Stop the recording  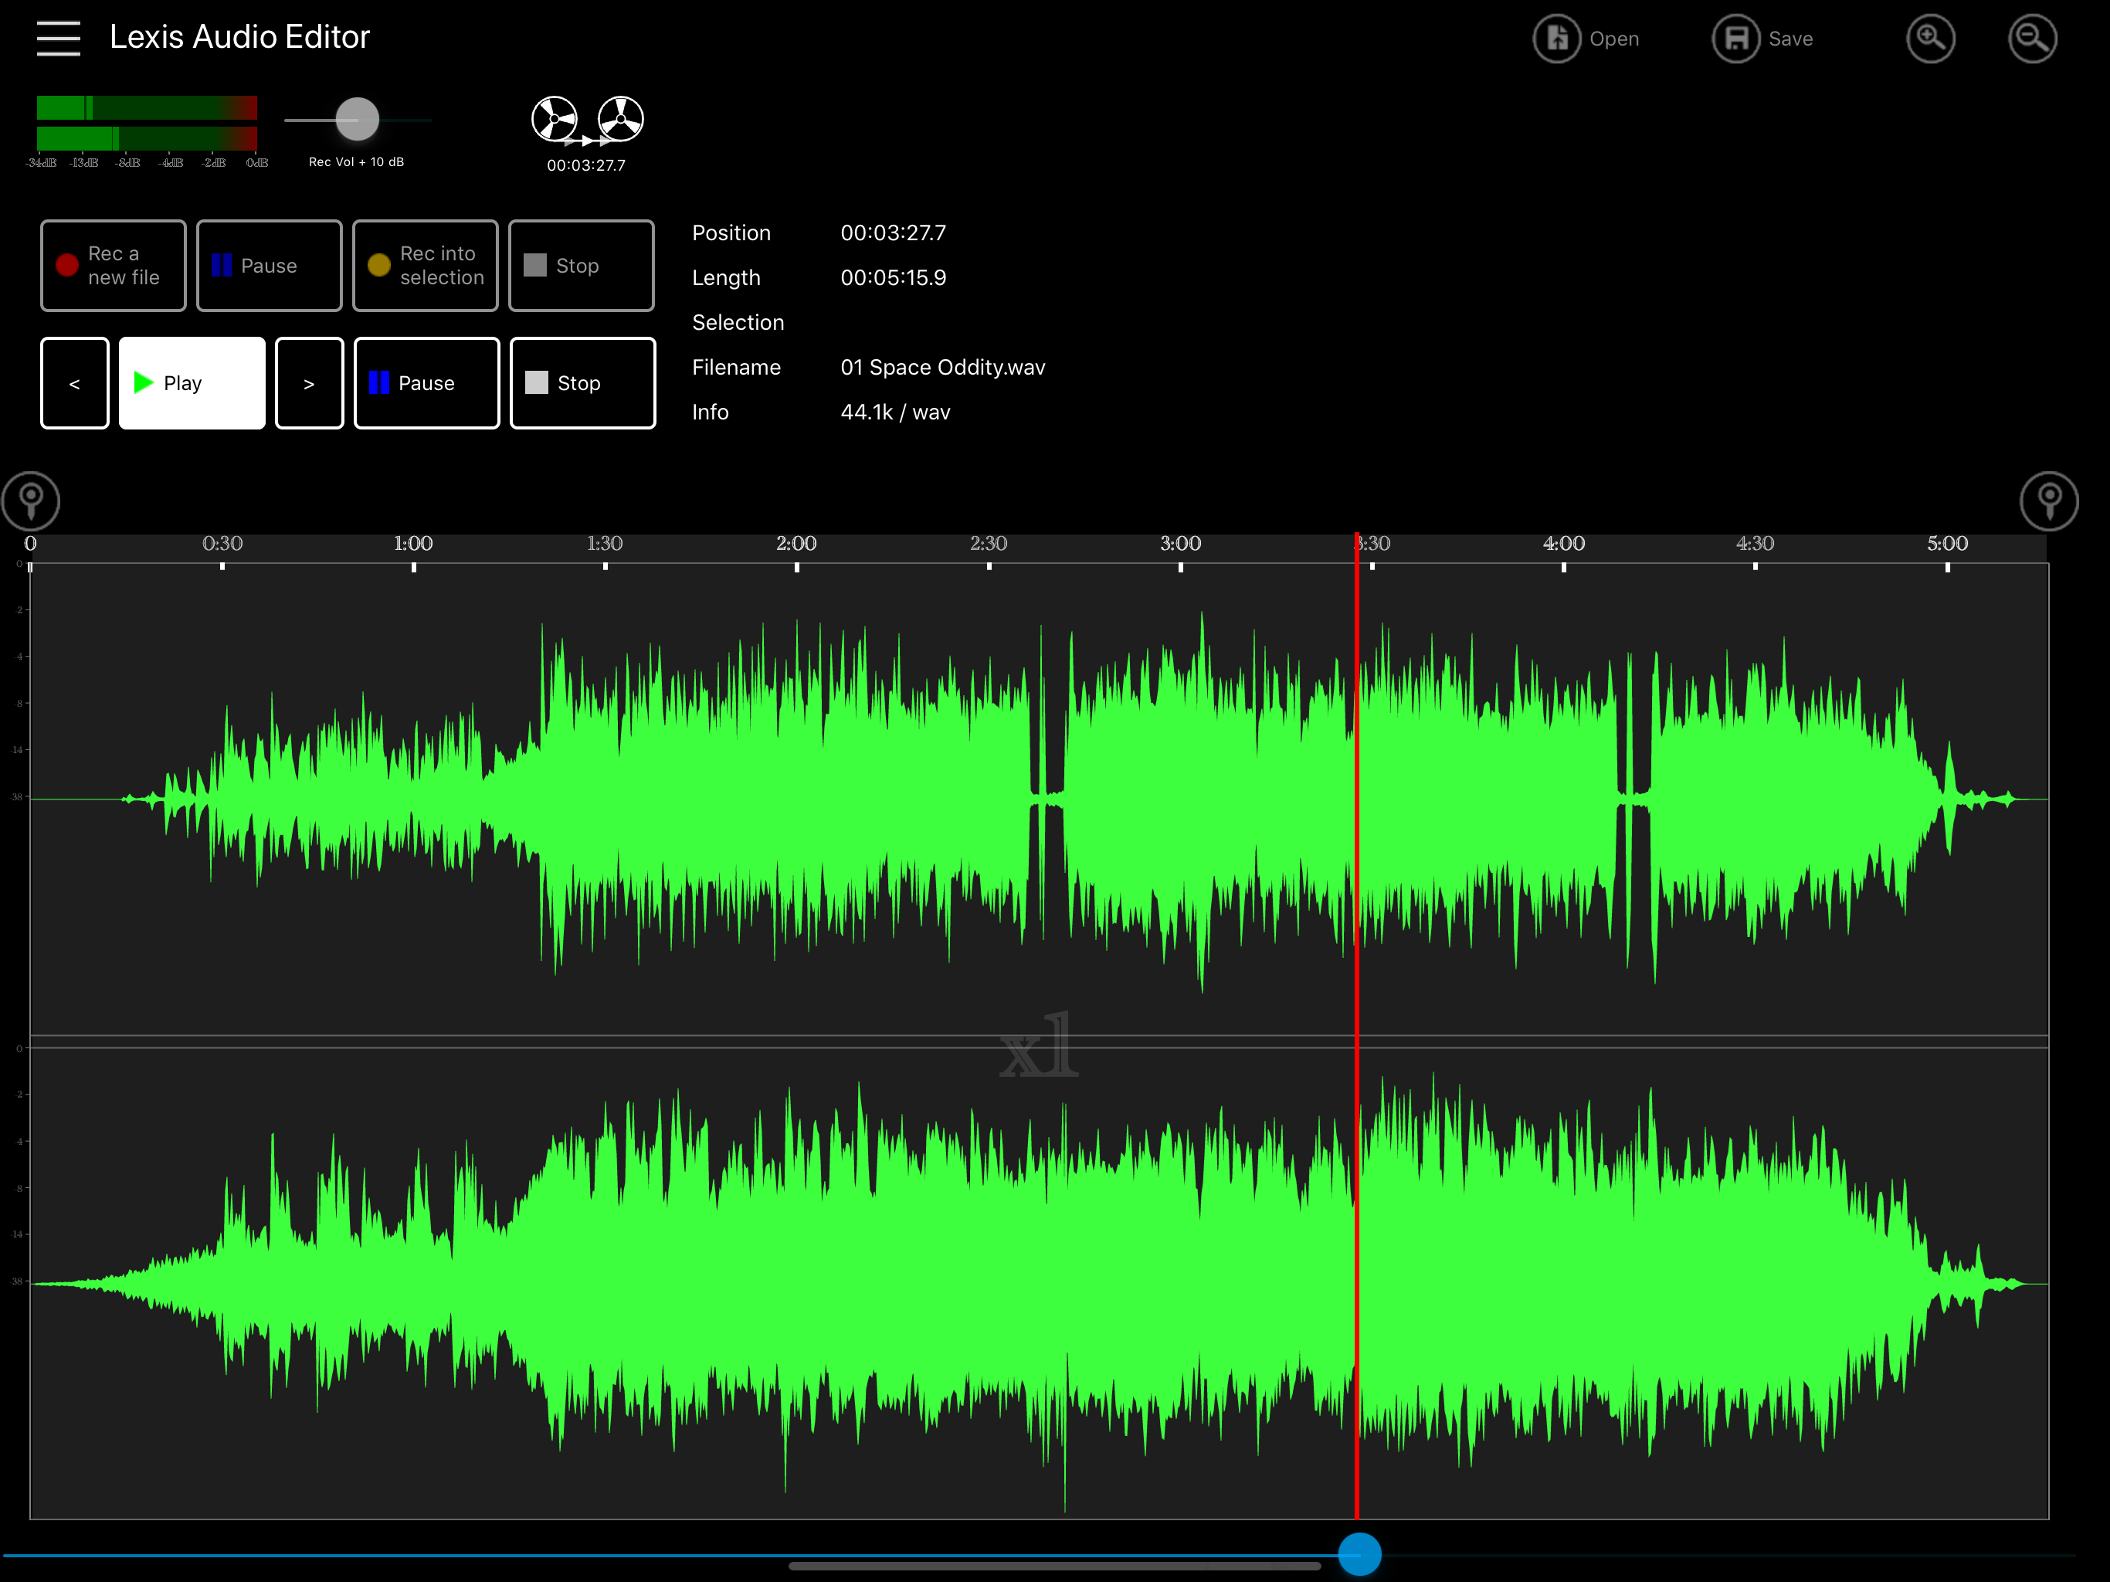click(x=582, y=265)
